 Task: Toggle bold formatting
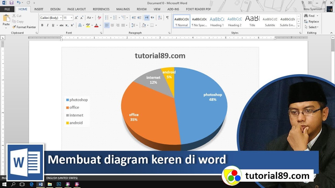42,25
